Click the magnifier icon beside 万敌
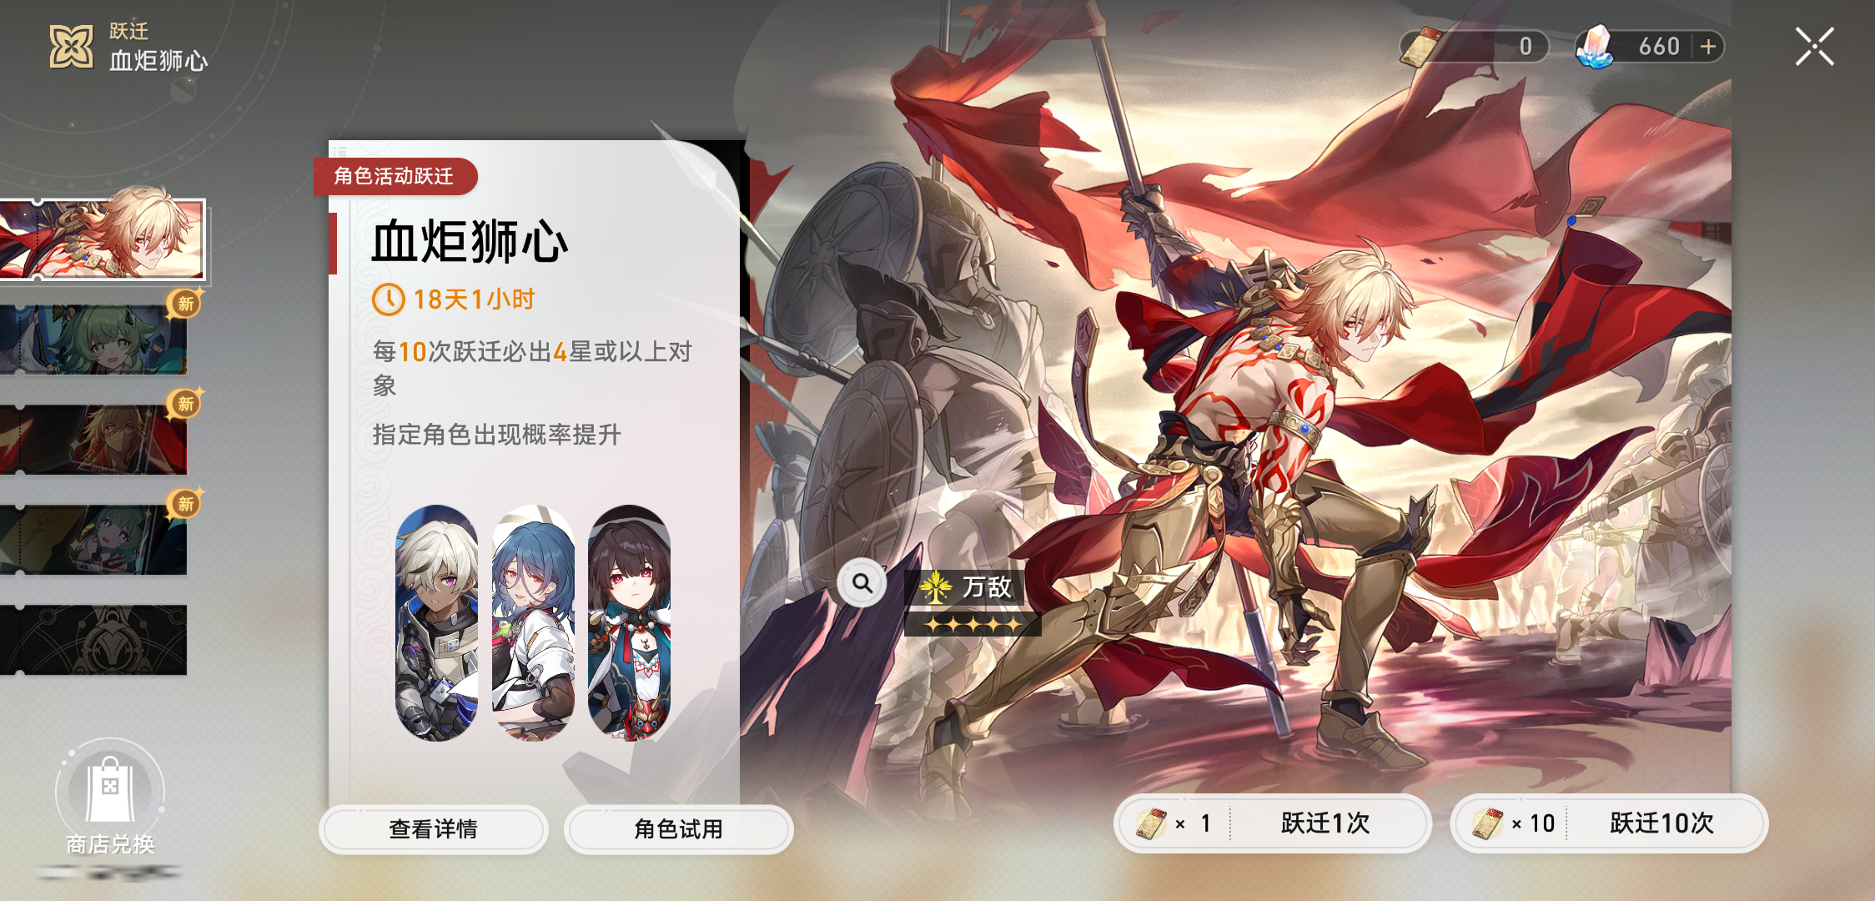This screenshot has width=1875, height=901. point(862,583)
